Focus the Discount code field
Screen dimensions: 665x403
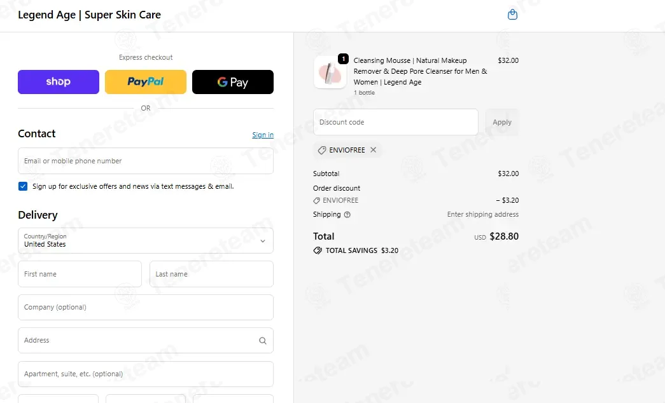(x=396, y=122)
